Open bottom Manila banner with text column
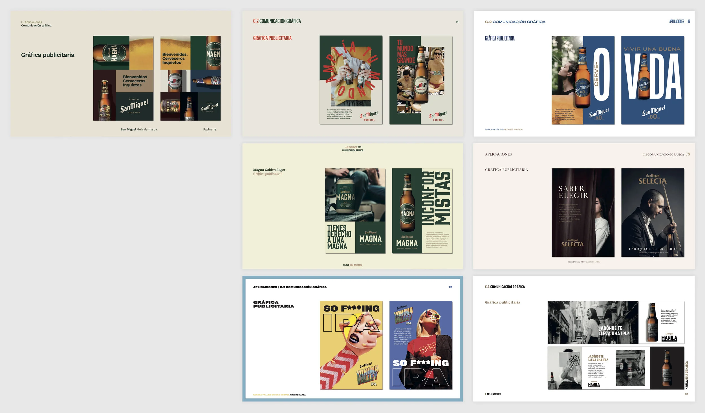The height and width of the screenshot is (413, 705). point(616,368)
